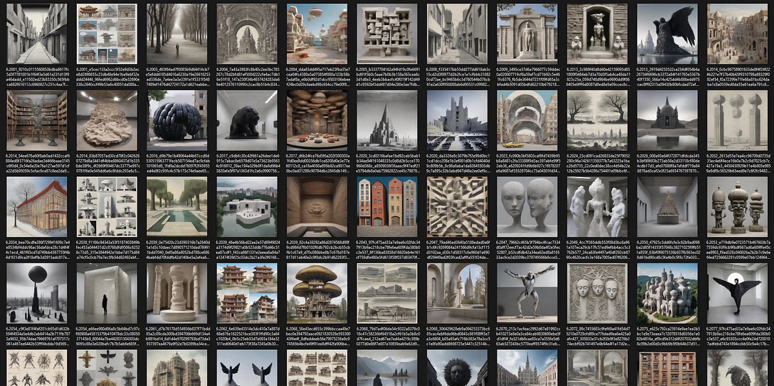Screen dimensions: 774x386
Task: Select the black coiled tire sculpture thumbnail
Action: (x=177, y=120)
